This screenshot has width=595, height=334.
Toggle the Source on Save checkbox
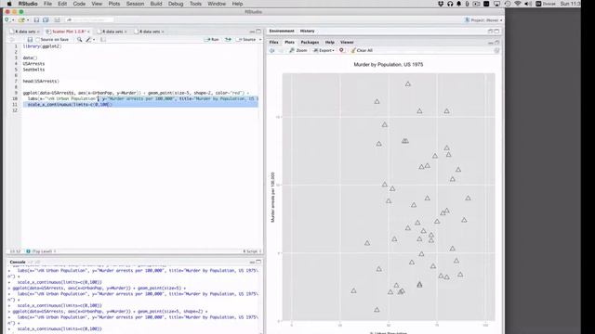click(x=37, y=39)
